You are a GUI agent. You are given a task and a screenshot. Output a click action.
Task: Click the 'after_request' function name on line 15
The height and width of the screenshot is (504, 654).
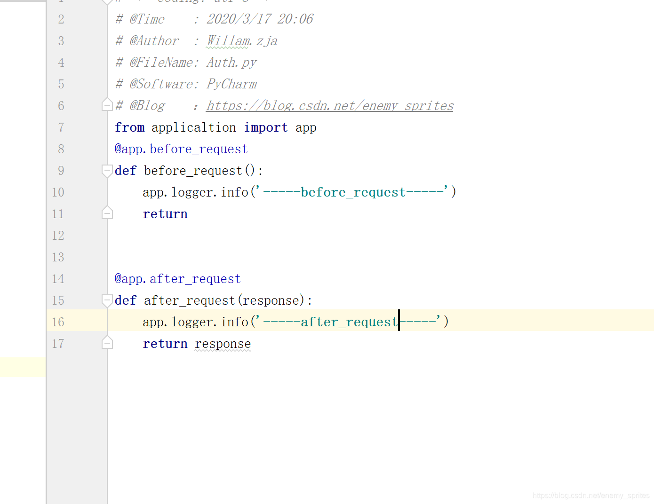point(190,300)
